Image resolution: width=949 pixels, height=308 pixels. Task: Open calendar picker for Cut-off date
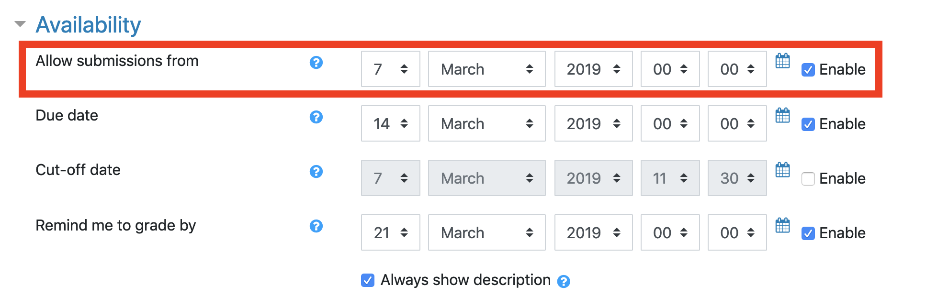point(782,170)
